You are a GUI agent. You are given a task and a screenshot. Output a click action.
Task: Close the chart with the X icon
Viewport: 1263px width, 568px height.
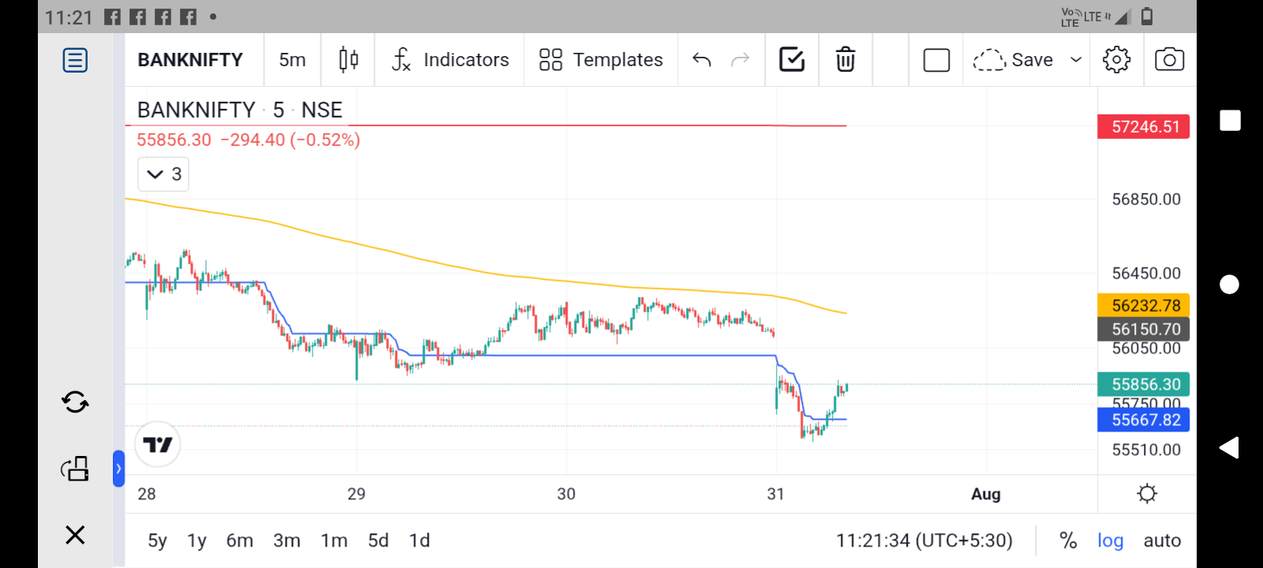point(75,535)
